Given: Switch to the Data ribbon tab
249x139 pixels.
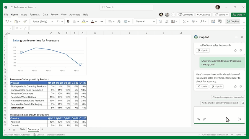Looking at the screenshot, I should point(45,14).
